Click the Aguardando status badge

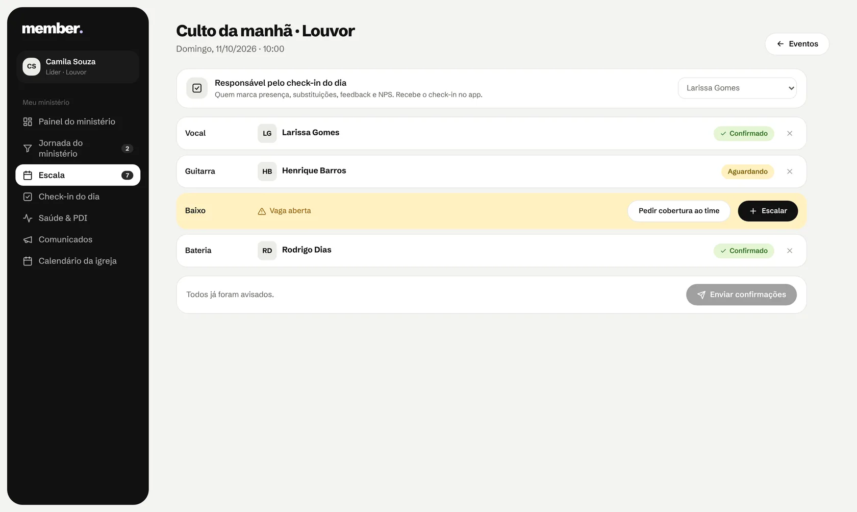pos(747,172)
